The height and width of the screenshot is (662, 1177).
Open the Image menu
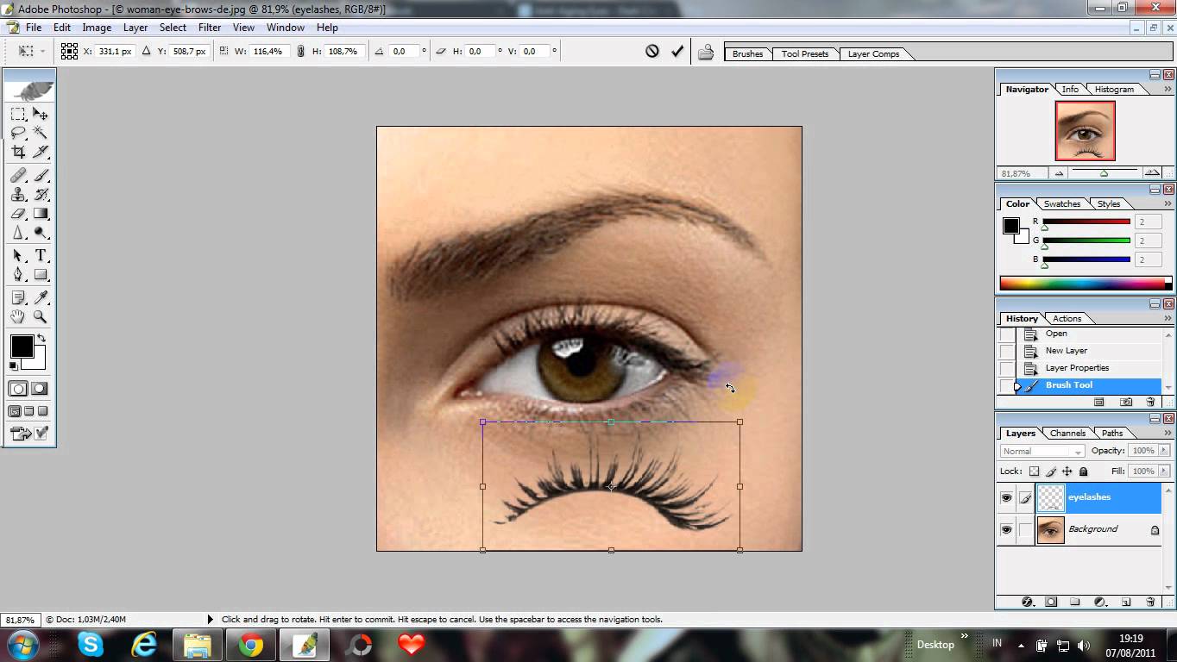coord(97,28)
